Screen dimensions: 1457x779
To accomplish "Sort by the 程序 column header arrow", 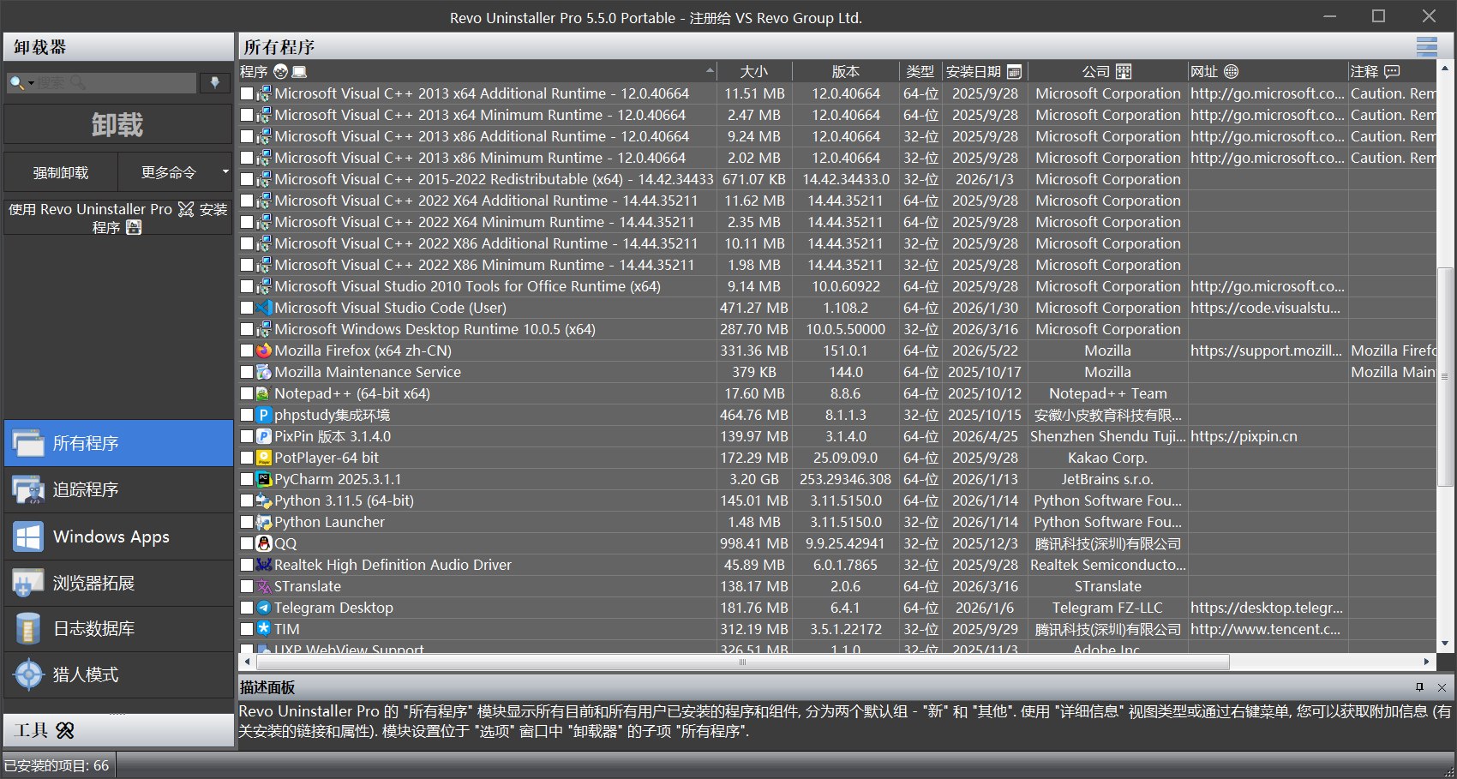I will pos(710,70).
